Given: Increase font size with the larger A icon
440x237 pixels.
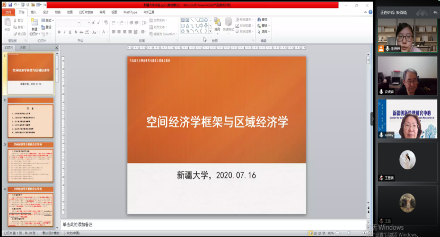Looking at the screenshot, I should pyautogui.click(x=93, y=23).
